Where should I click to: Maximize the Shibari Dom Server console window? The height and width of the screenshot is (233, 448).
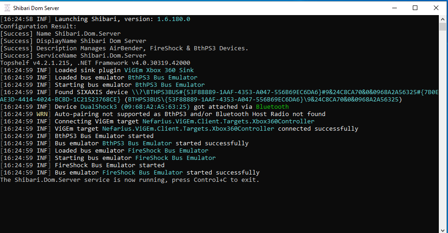coord(415,8)
